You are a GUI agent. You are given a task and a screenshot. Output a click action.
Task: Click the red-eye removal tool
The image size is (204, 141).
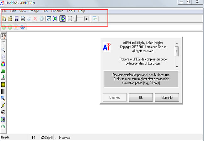pos(3,112)
